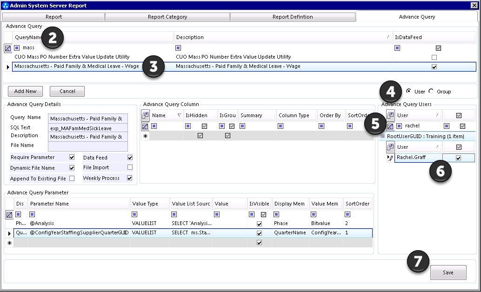Click the File Name input field
481x292 pixels.
[88, 146]
